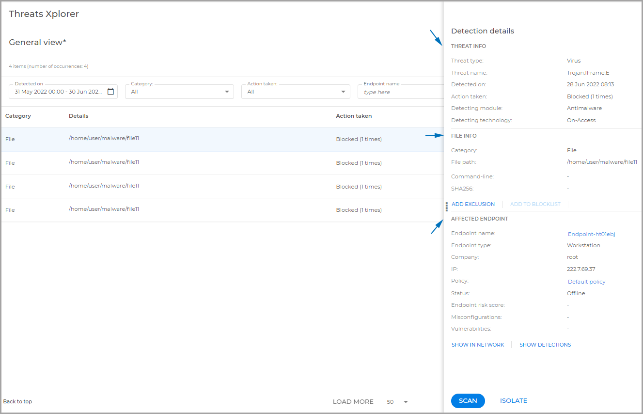Viewport: 643px width, 414px height.
Task: Click Back to top link
Action: pos(17,401)
